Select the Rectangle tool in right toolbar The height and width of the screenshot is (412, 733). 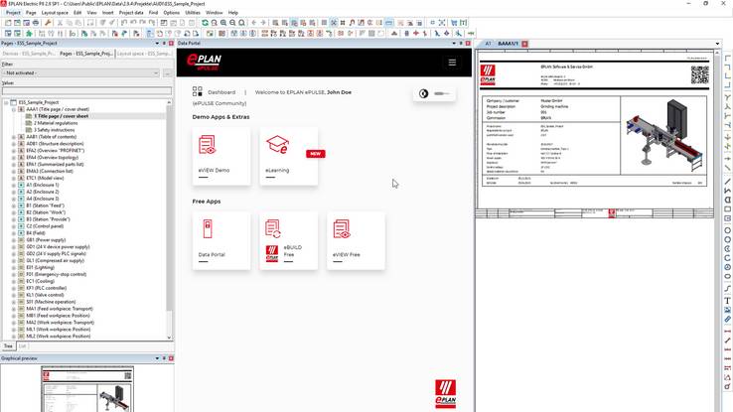tap(727, 209)
